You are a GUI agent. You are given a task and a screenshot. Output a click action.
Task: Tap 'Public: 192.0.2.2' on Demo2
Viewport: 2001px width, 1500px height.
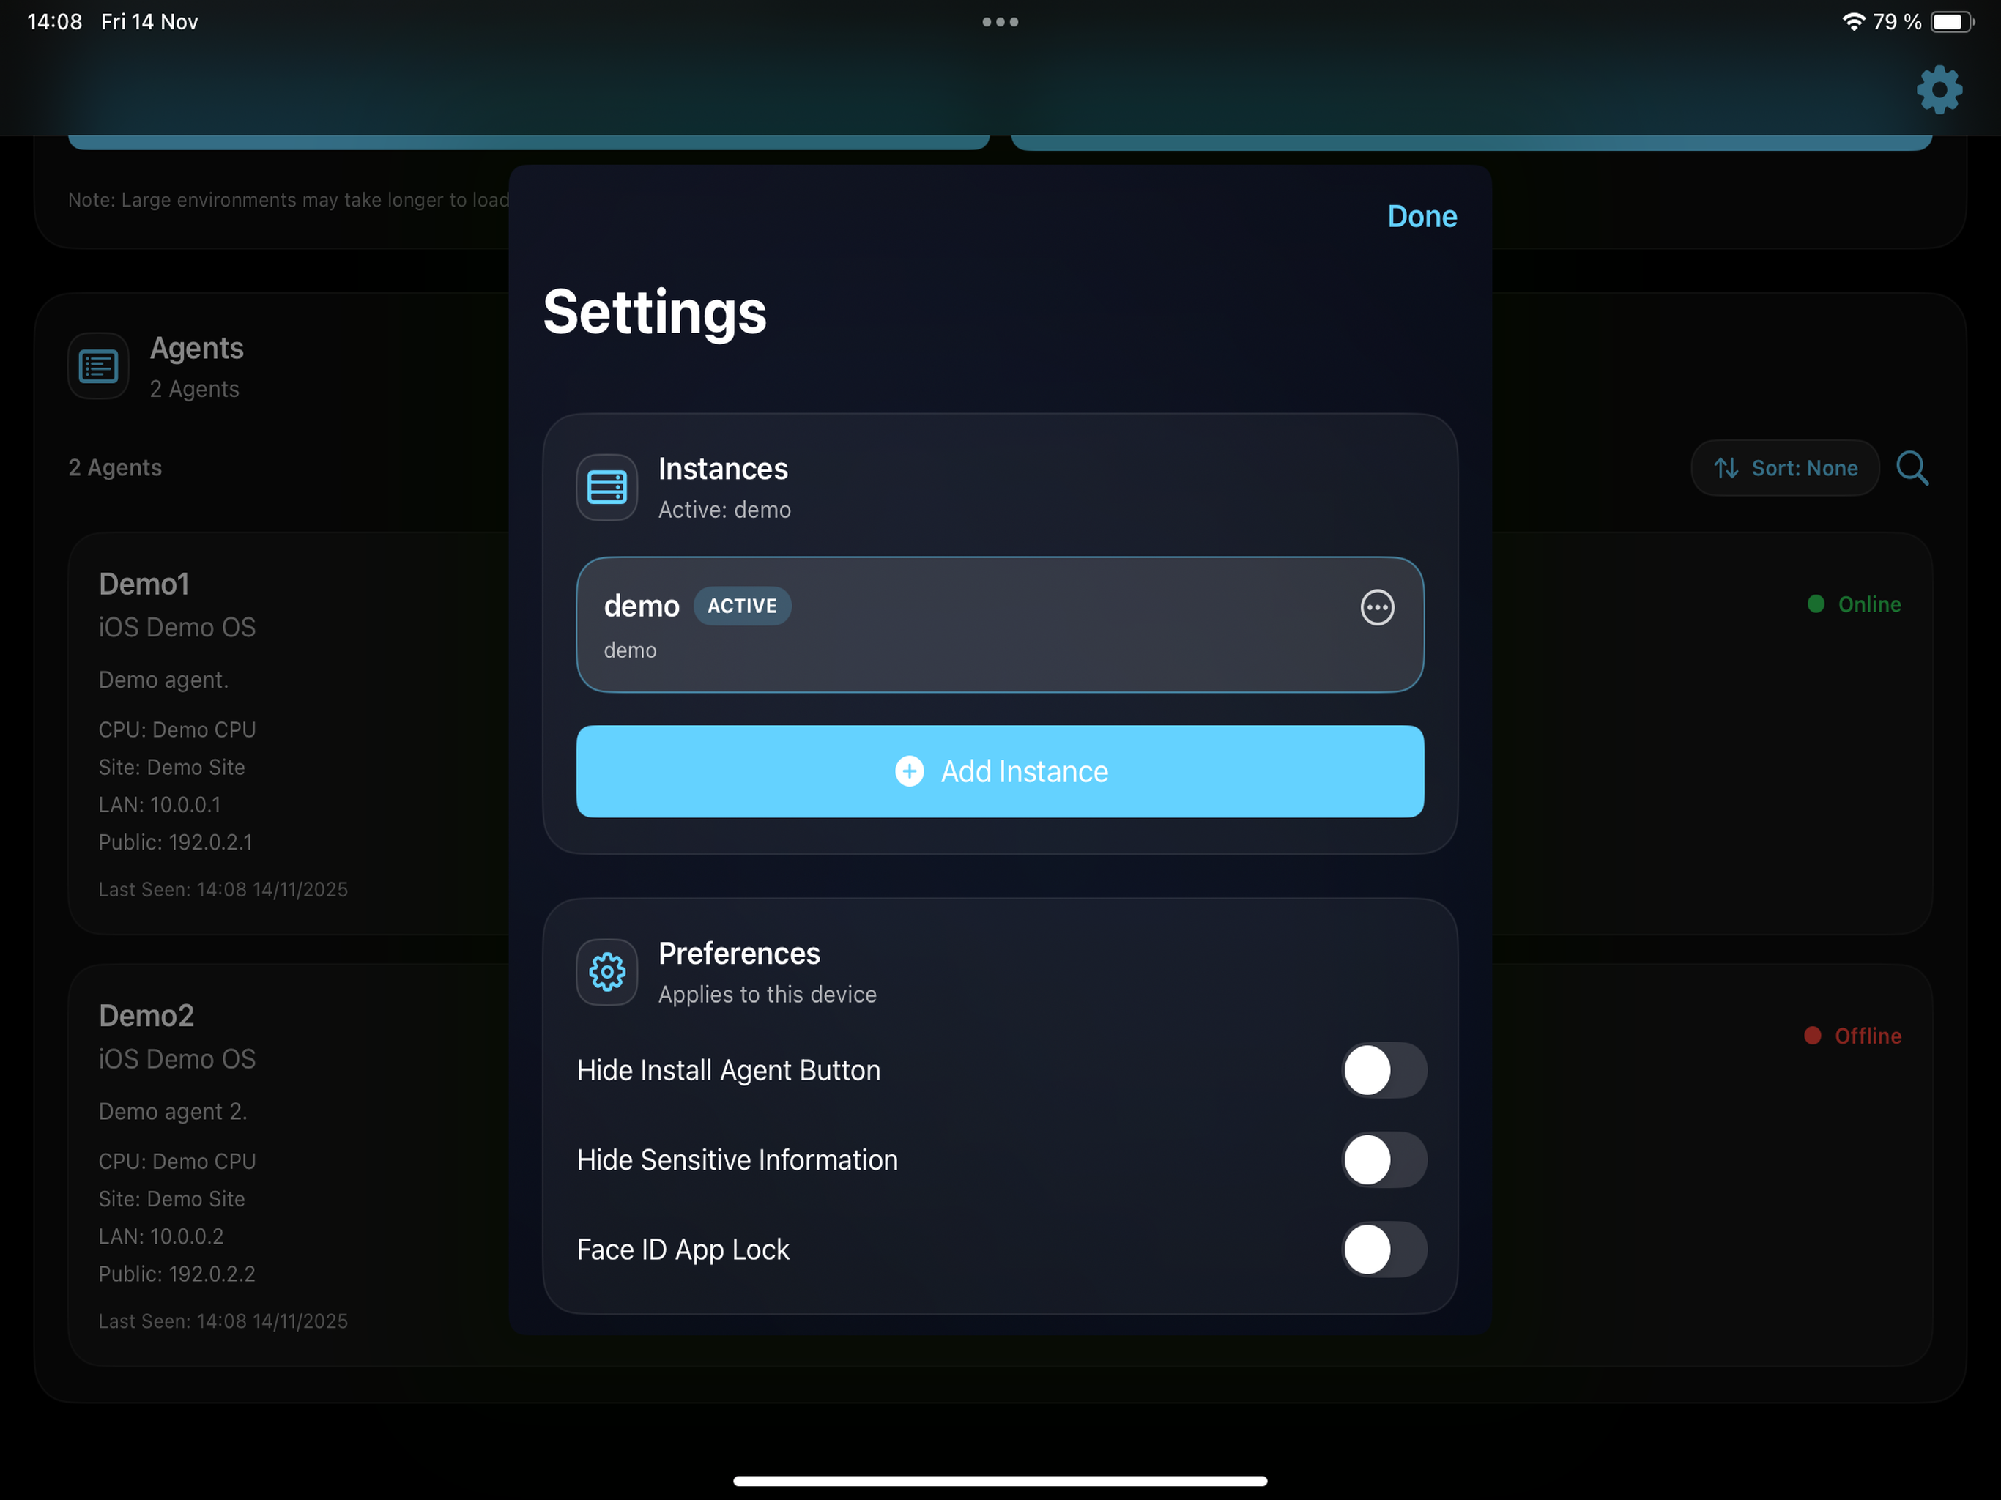pos(177,1274)
